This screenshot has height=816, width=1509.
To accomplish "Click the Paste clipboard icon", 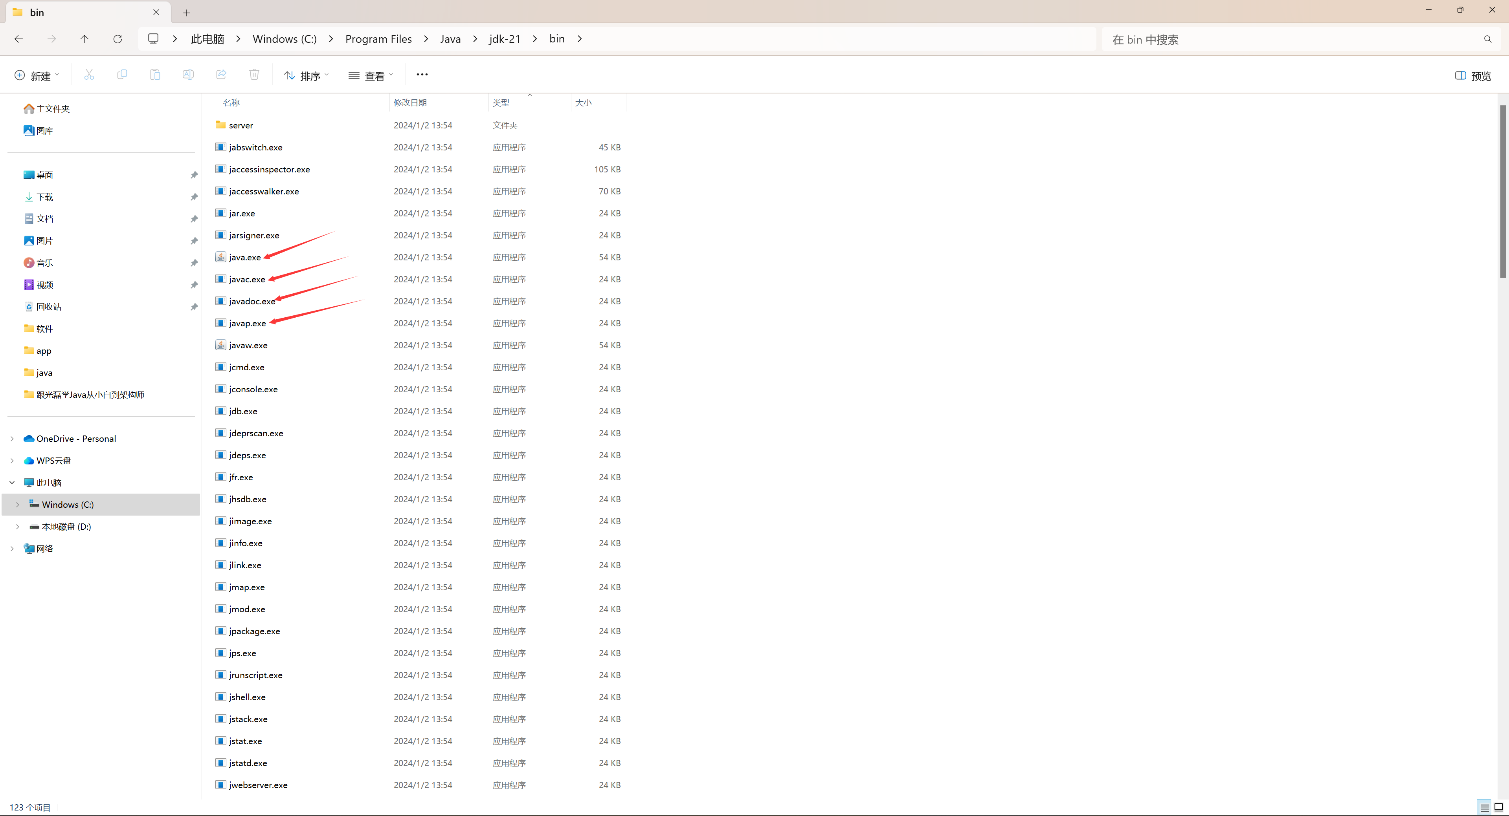I will [155, 75].
